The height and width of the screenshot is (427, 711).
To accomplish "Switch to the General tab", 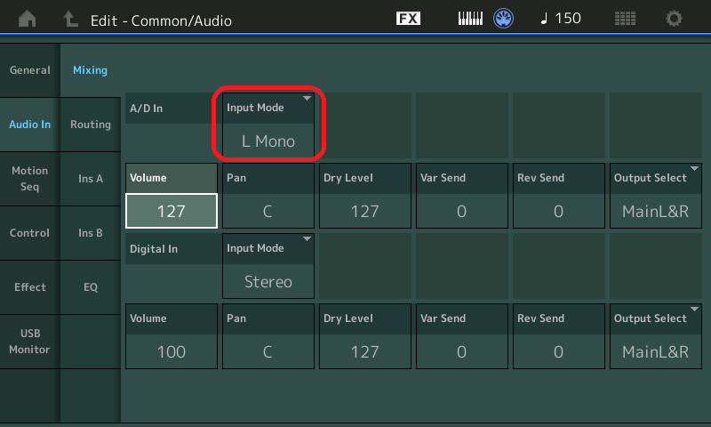I will pyautogui.click(x=29, y=70).
